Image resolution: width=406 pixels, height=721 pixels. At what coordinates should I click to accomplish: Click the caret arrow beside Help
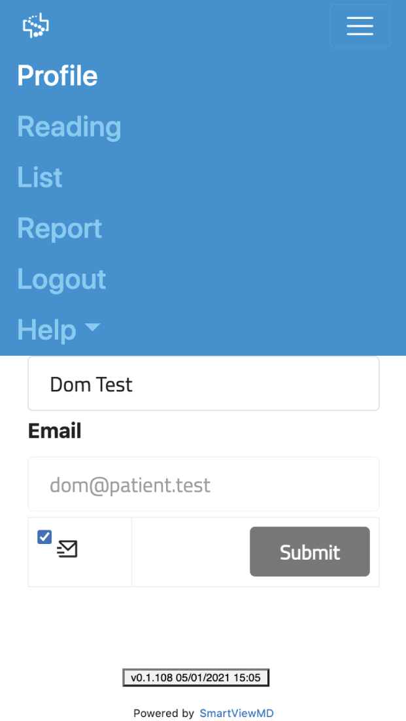point(93,327)
